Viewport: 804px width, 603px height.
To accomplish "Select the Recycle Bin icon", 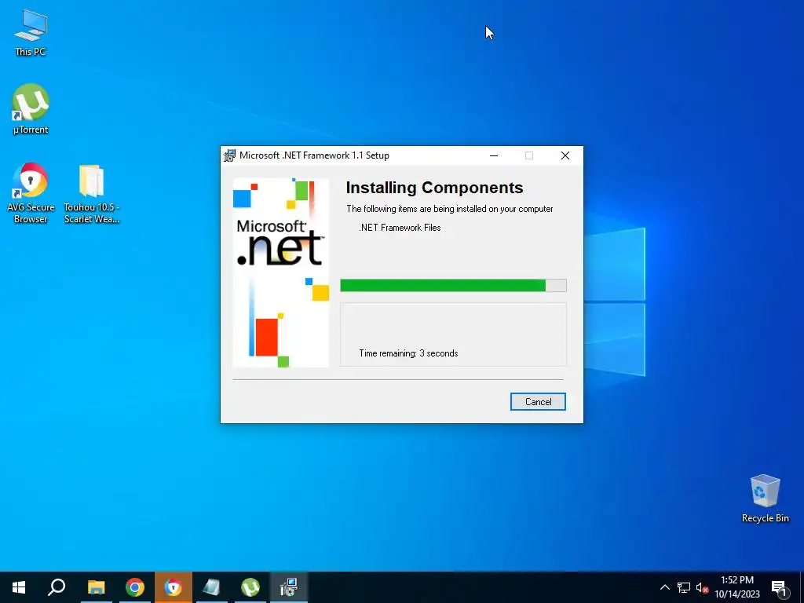I will click(765, 499).
